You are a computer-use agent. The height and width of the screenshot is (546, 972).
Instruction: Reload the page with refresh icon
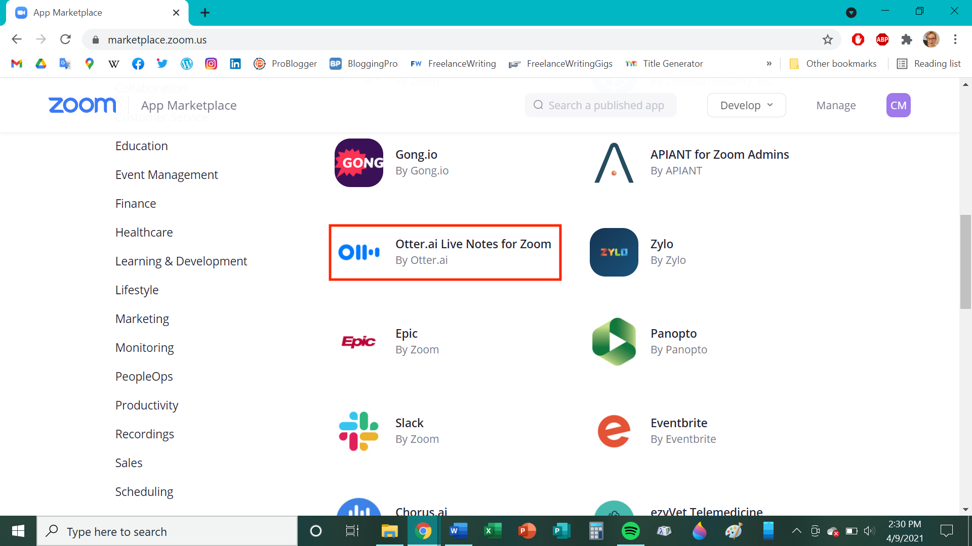65,39
